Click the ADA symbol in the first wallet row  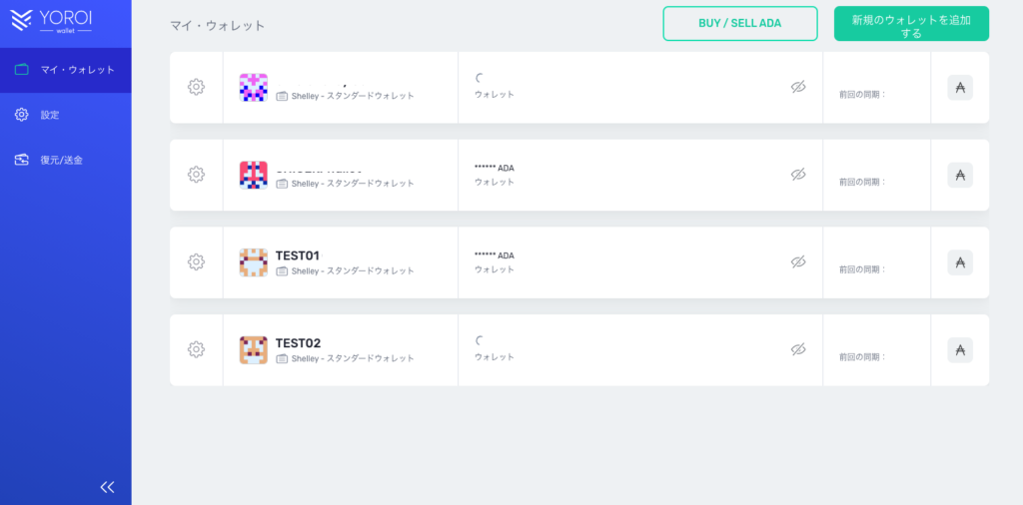960,88
